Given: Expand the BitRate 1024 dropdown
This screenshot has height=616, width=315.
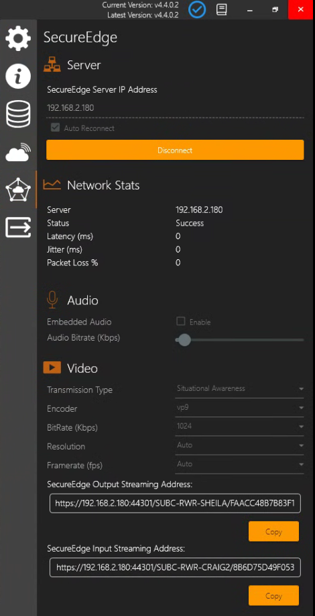Looking at the screenshot, I should 239,427.
